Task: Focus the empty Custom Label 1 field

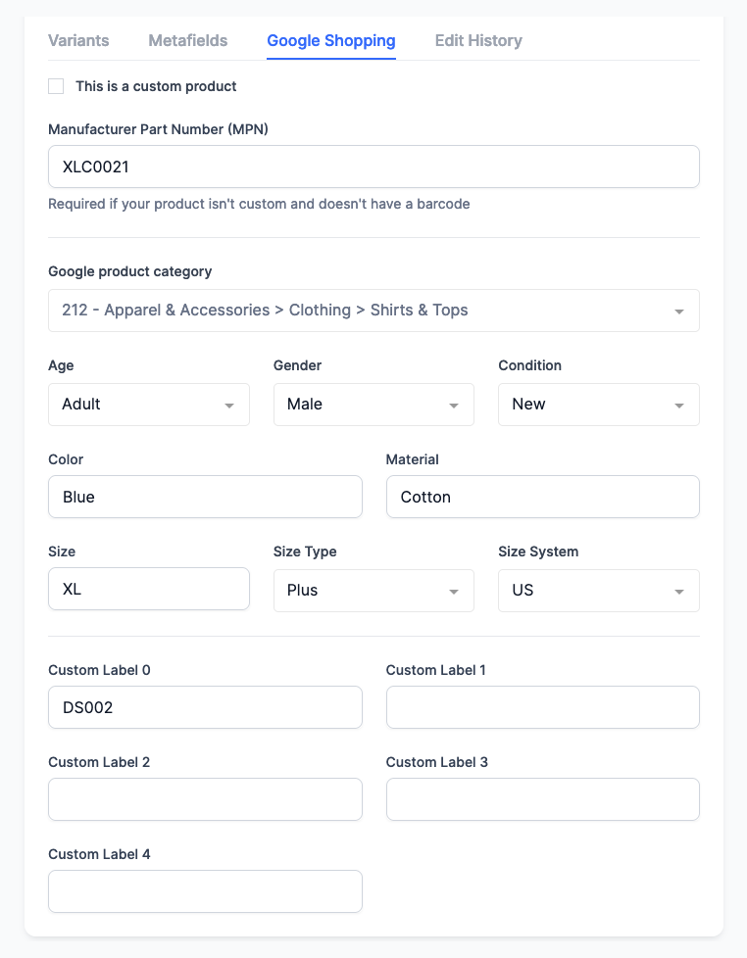Action: 543,707
